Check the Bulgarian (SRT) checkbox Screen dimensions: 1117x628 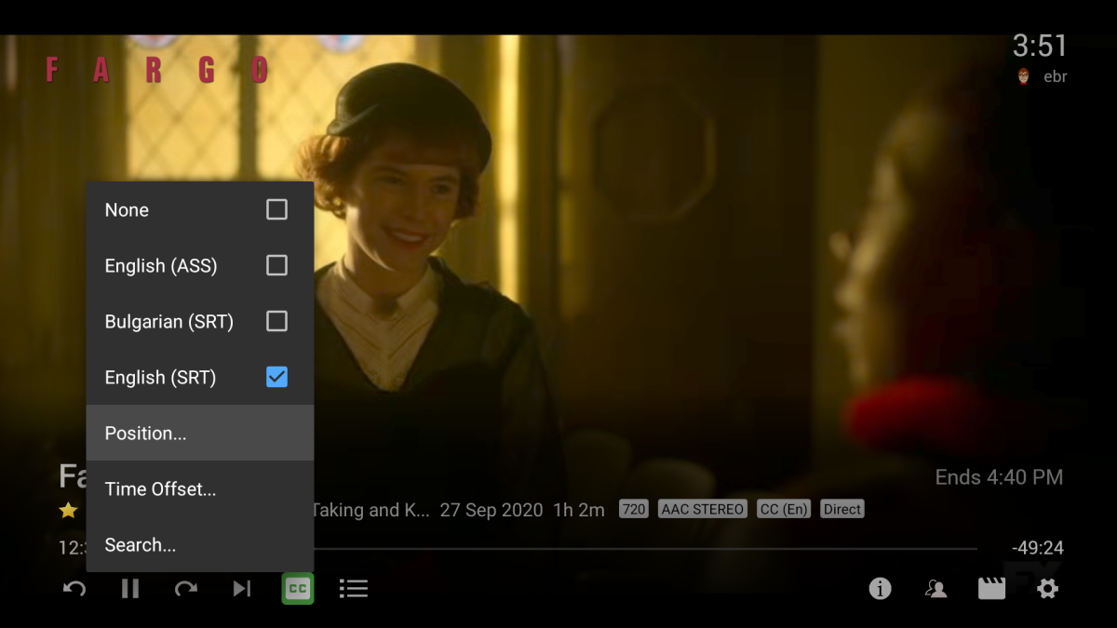[x=276, y=321]
